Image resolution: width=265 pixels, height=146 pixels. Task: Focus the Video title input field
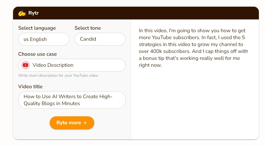pos(72,100)
